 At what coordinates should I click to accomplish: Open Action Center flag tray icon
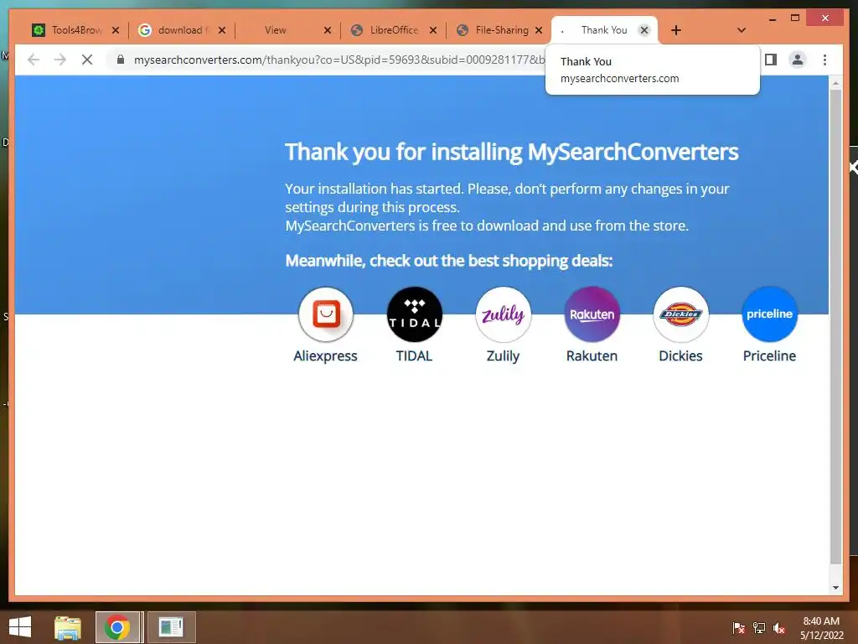[x=739, y=628]
